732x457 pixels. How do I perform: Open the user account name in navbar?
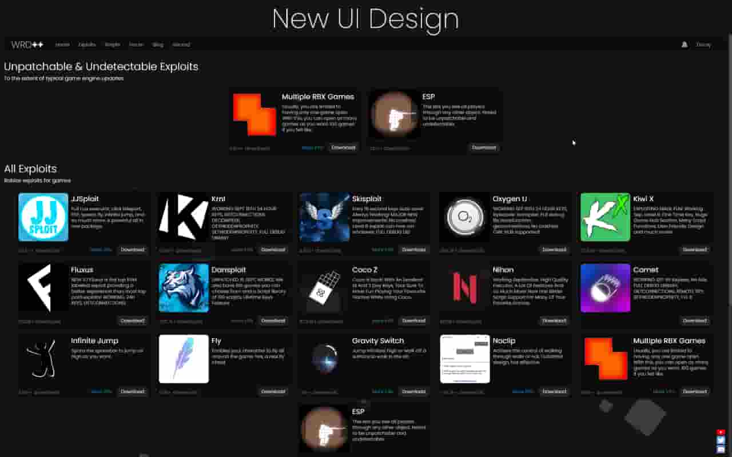(x=703, y=45)
